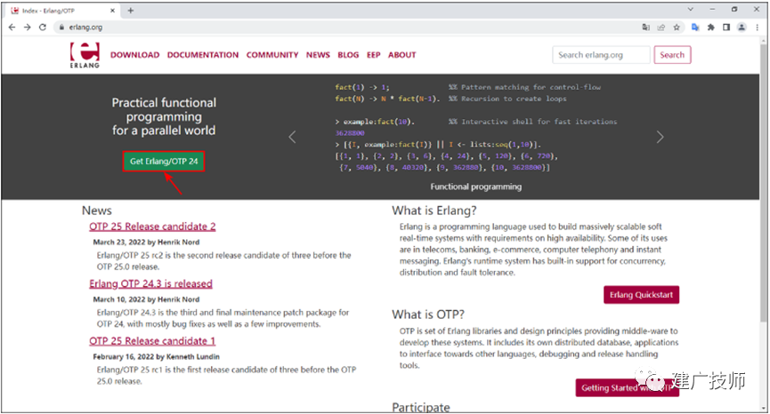Click the News heading
Image resolution: width=770 pixels, height=414 pixels.
[x=97, y=211]
